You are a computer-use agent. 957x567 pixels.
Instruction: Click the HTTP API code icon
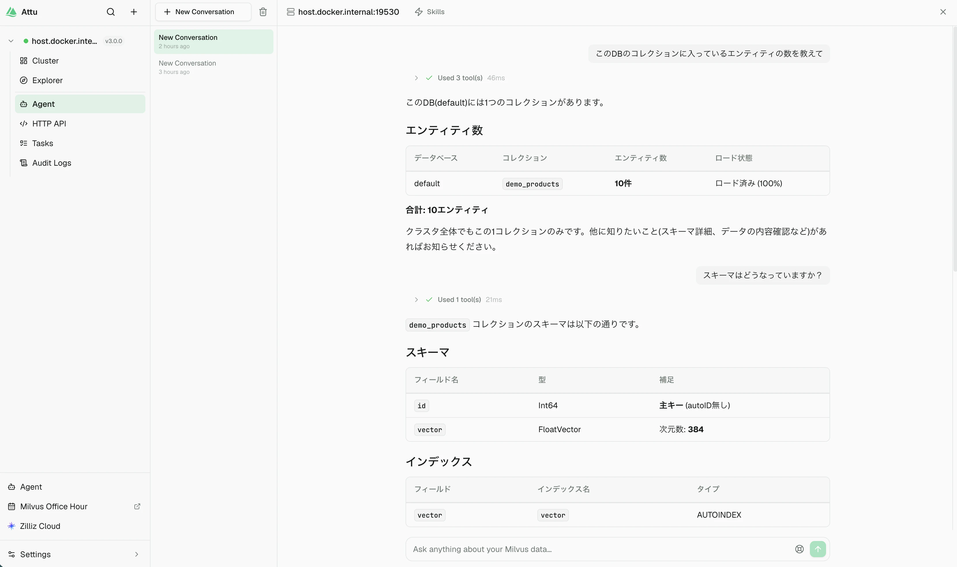point(24,123)
